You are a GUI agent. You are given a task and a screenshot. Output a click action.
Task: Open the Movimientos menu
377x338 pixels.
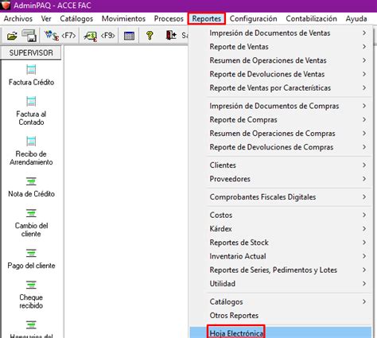point(123,19)
